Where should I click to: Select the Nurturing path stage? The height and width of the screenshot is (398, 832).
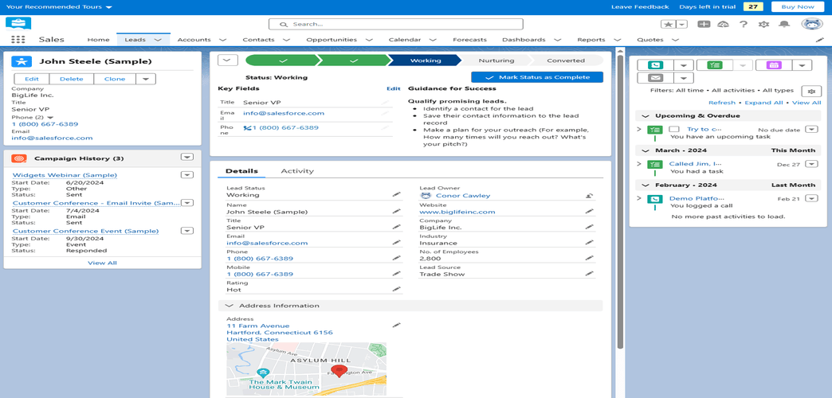(x=496, y=60)
